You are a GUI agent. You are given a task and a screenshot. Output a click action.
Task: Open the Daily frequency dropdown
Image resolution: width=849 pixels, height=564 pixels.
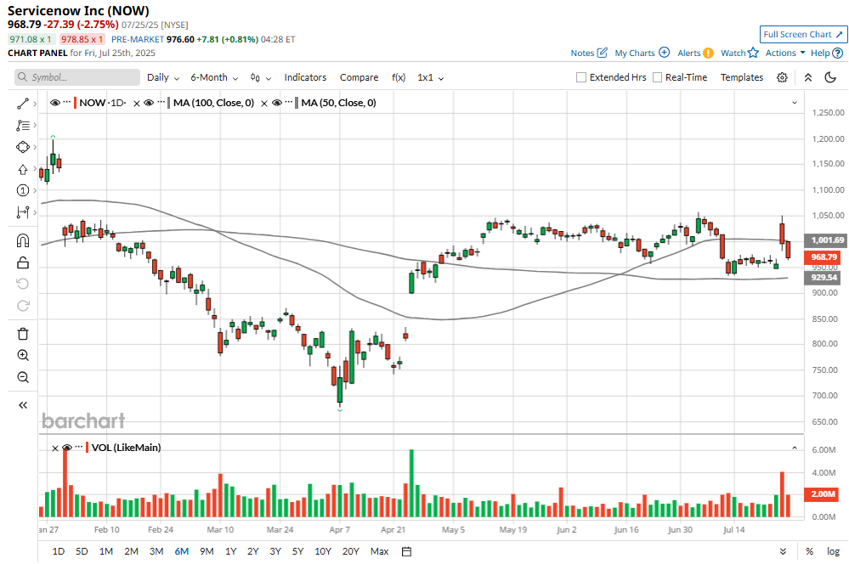point(163,77)
